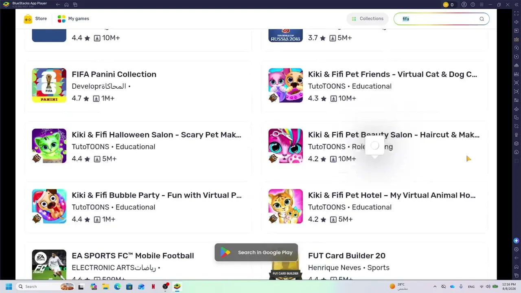Screen dimensions: 521x293
Task: Click the blue sparkle AI icon in sidebar
Action: 517,241
